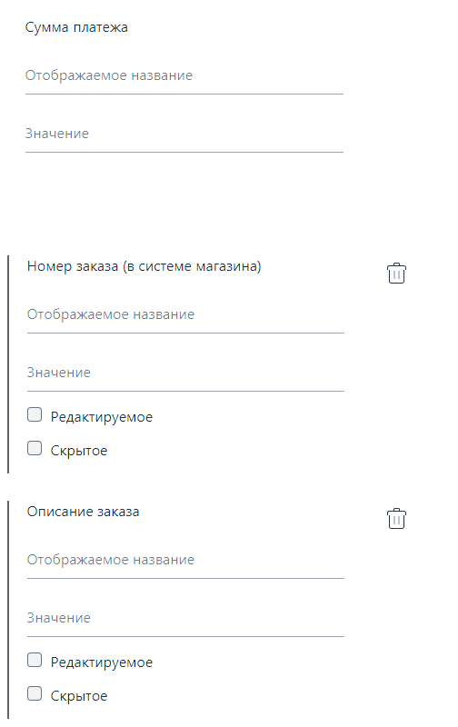Enable Редактируемое checkbox under Номер заказа
Image resolution: width=458 pixels, height=727 pixels.
35,414
